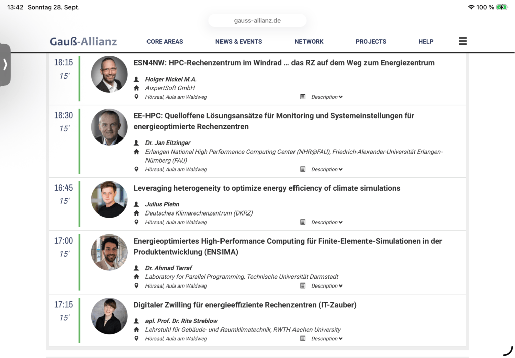Tap the gauss-allianz.de address bar
Image resolution: width=515 pixels, height=358 pixels.
257,21
